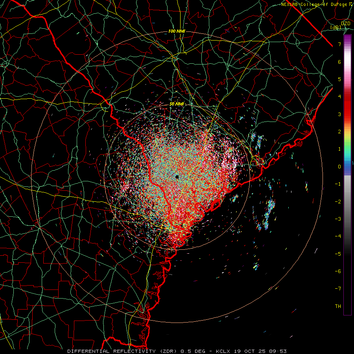The height and width of the screenshot is (354, 354).
Task: Click the "-4" value on color scale
Action: coord(338,236)
